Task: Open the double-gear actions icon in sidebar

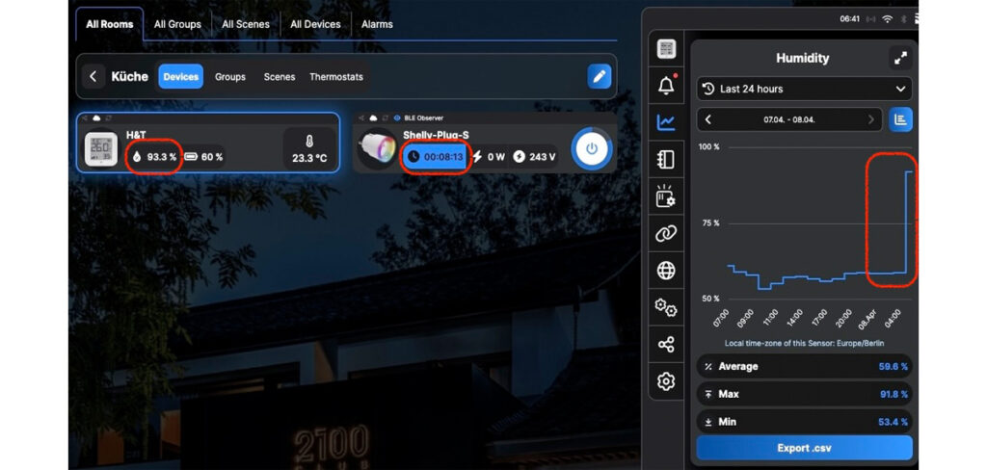Action: [666, 308]
